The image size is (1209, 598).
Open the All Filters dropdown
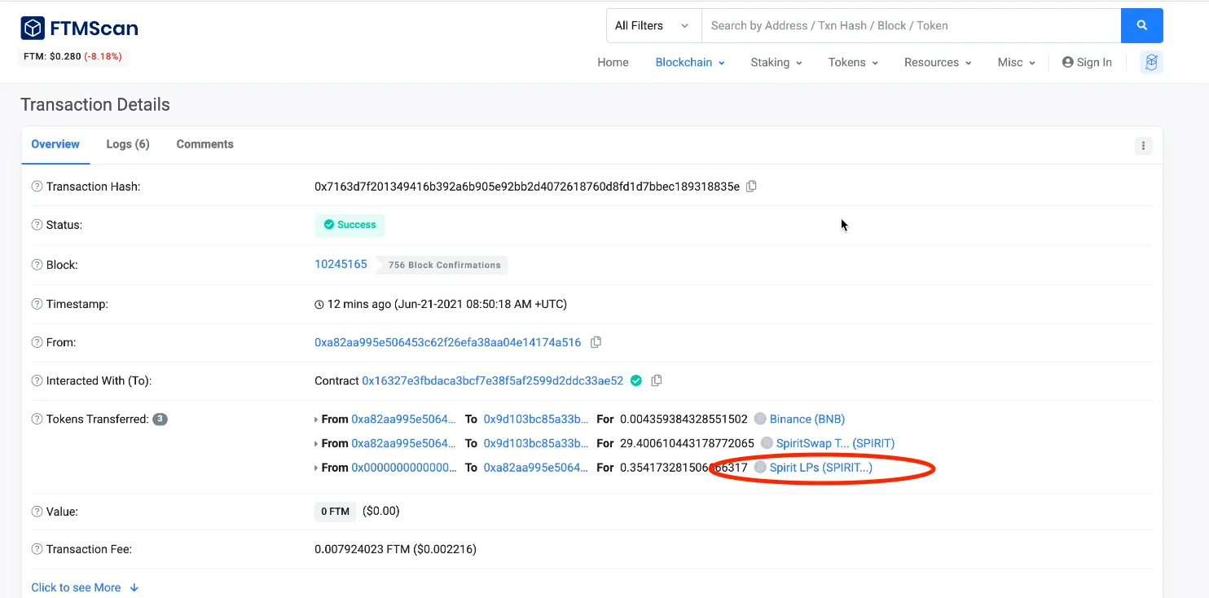653,25
